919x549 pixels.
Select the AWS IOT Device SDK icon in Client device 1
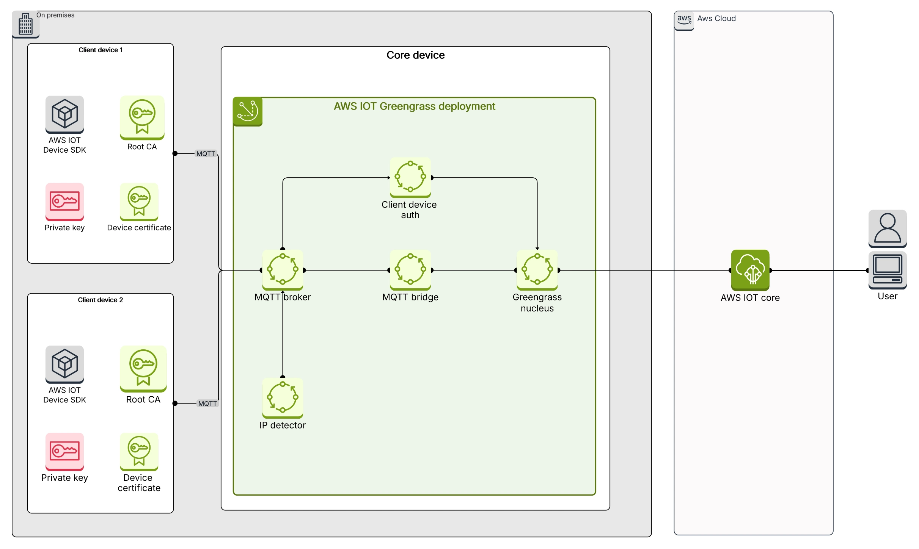pos(64,114)
